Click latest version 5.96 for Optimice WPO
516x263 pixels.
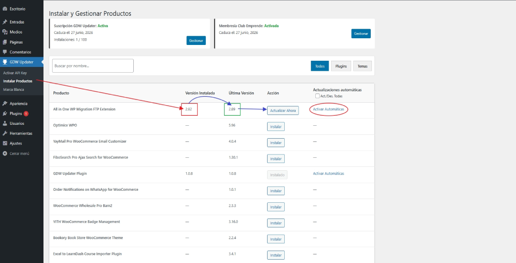[x=232, y=125]
